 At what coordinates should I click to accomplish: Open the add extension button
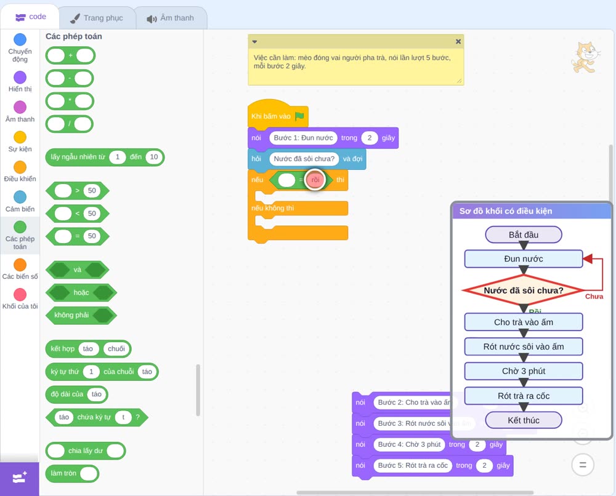[20, 478]
